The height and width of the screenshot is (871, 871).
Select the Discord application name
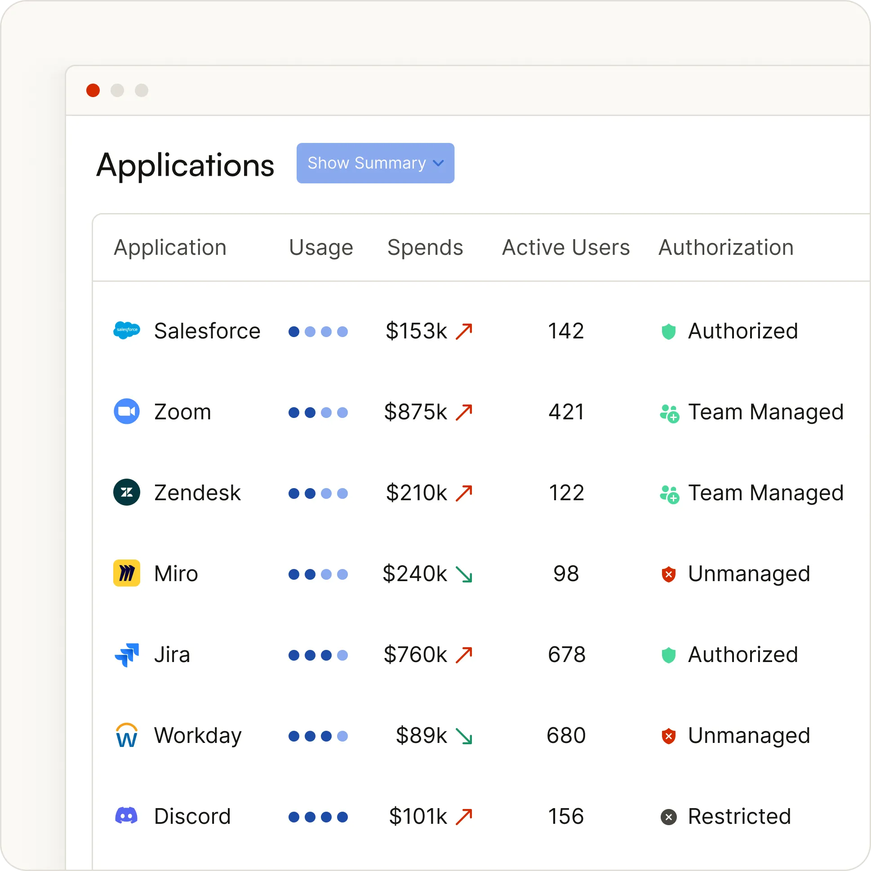[192, 816]
